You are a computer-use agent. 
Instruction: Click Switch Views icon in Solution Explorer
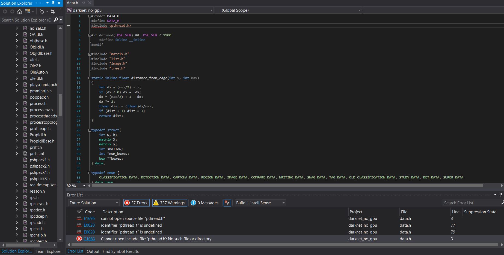point(27,11)
